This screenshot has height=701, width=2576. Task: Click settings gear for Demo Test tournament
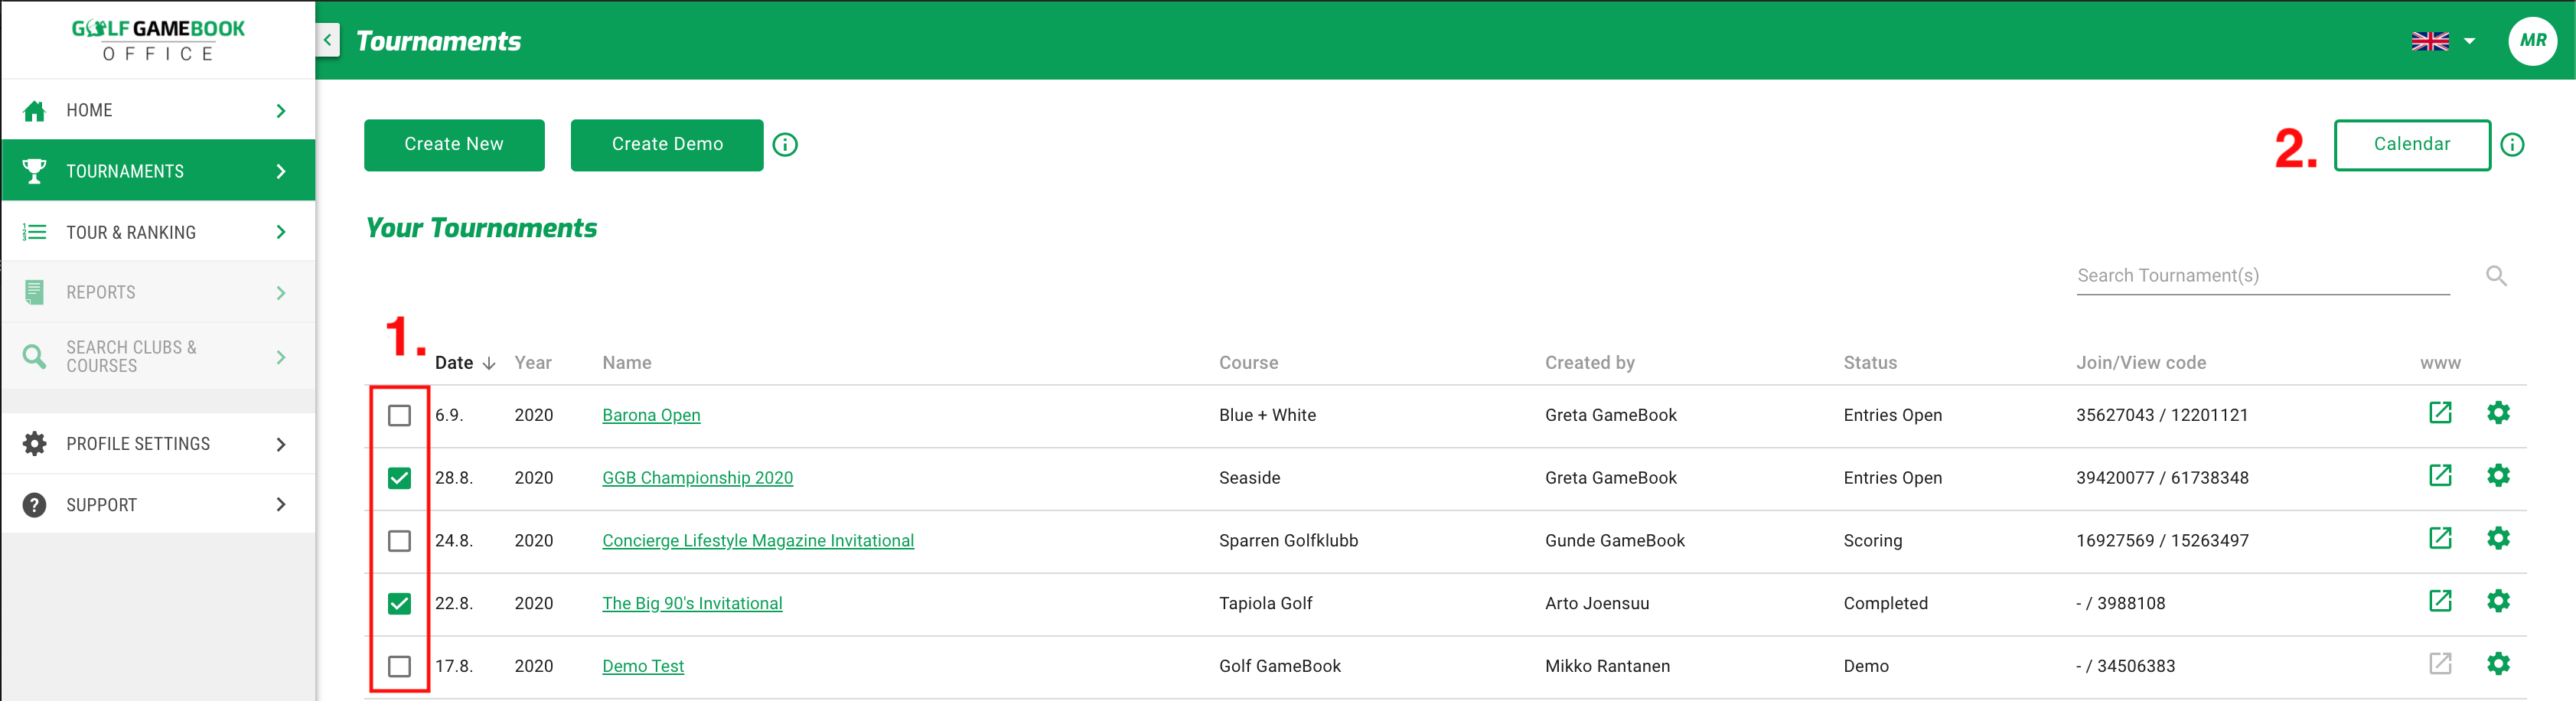(x=2497, y=664)
